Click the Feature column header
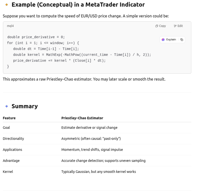Viewport: 208px width, 191px height. (x=9, y=118)
